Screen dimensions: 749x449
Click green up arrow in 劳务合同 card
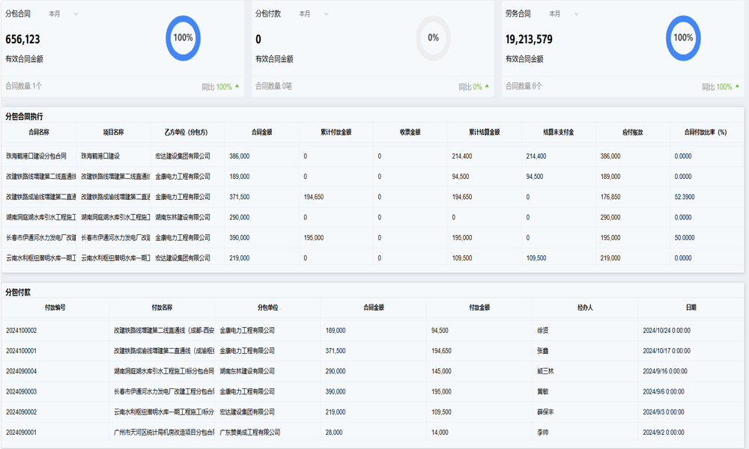[x=738, y=86]
